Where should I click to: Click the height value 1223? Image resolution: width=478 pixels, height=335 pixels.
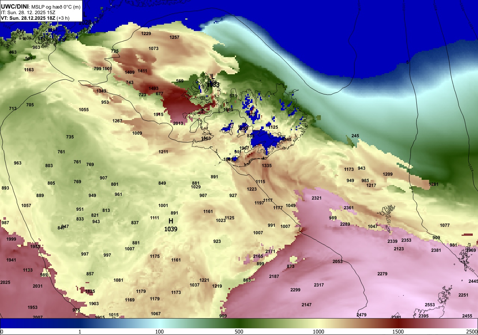pos(252,189)
